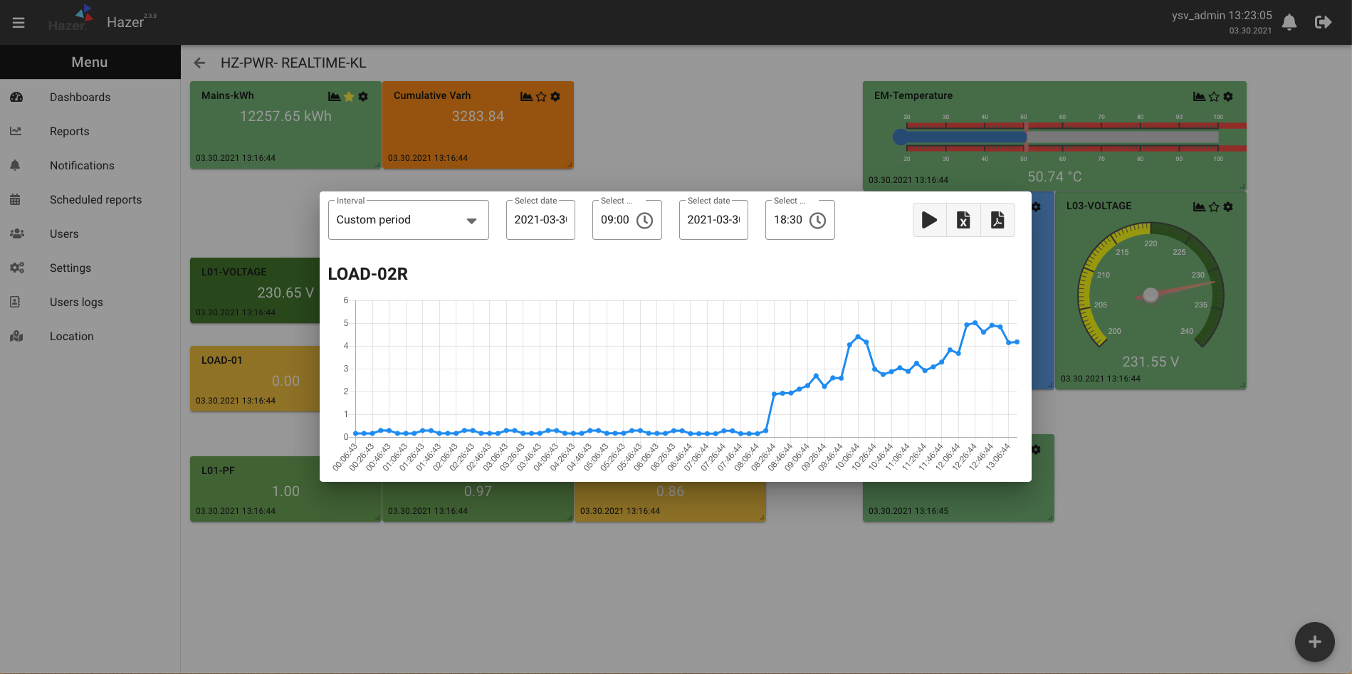Open the gear settings on the Mains-kWh widget
This screenshot has height=674, width=1352.
(363, 96)
